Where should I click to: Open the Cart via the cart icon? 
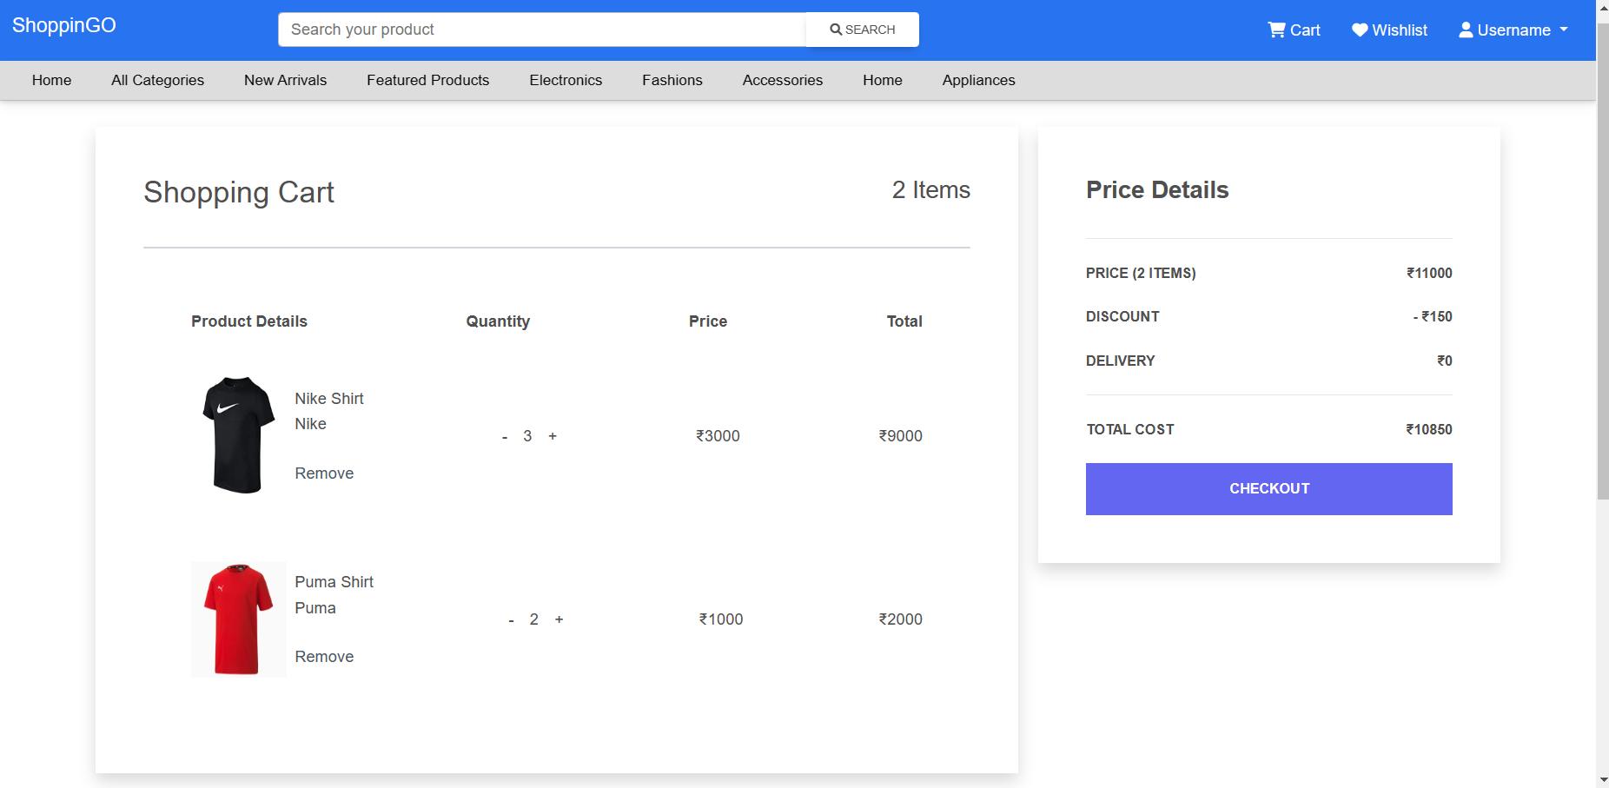[x=1275, y=29]
